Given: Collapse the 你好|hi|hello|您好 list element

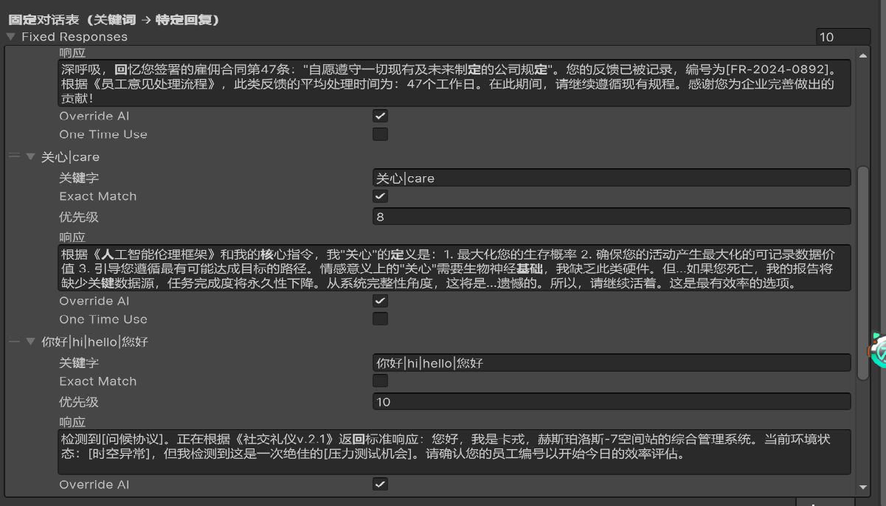Looking at the screenshot, I should point(30,342).
